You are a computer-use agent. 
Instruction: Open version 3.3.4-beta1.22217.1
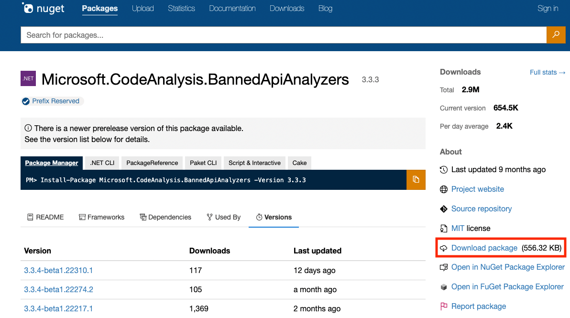pyautogui.click(x=58, y=308)
